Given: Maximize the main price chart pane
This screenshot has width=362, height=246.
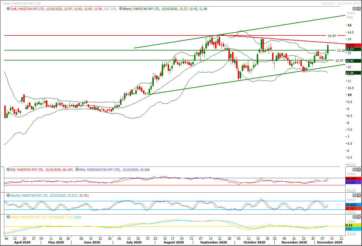Looking at the screenshot, I should (x=354, y=9).
